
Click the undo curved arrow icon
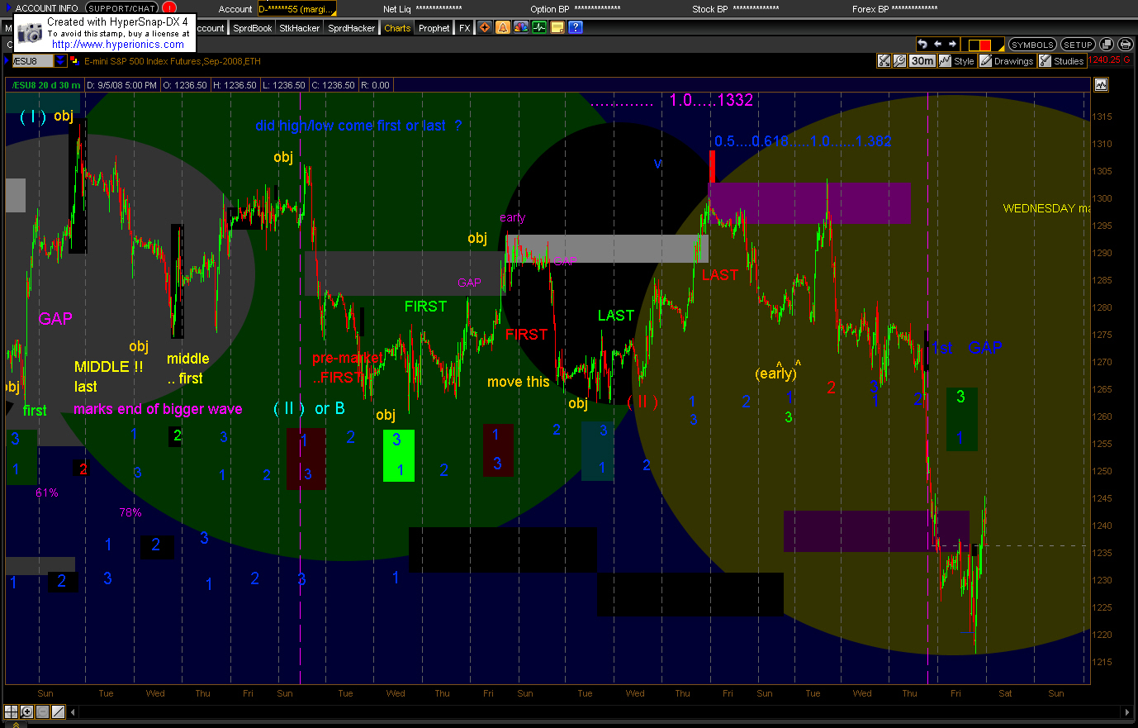pos(922,44)
